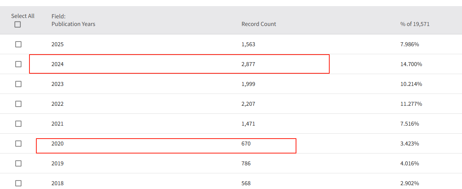Viewport: 462px width, 189px height.
Task: Click the 2024 year label
Action: [57, 64]
